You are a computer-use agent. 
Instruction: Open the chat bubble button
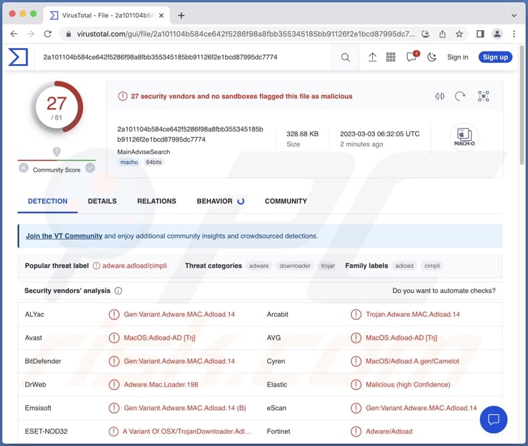click(494, 419)
